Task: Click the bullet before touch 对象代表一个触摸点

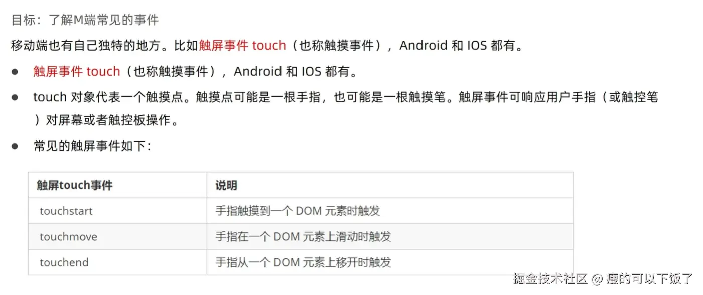Action: click(x=15, y=97)
